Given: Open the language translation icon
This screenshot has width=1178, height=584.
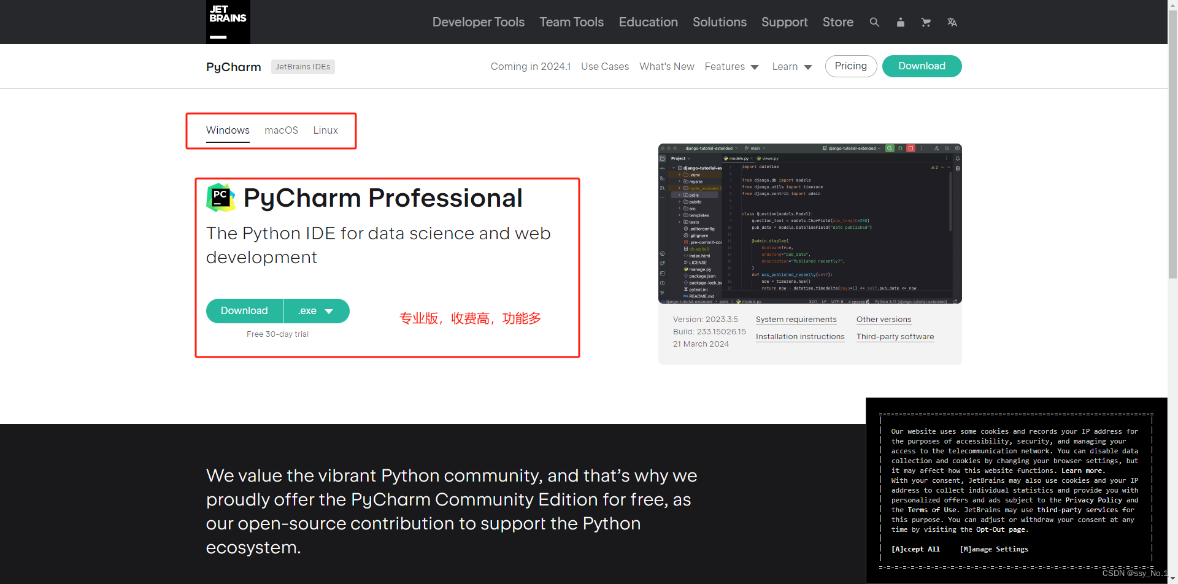Looking at the screenshot, I should [x=952, y=22].
